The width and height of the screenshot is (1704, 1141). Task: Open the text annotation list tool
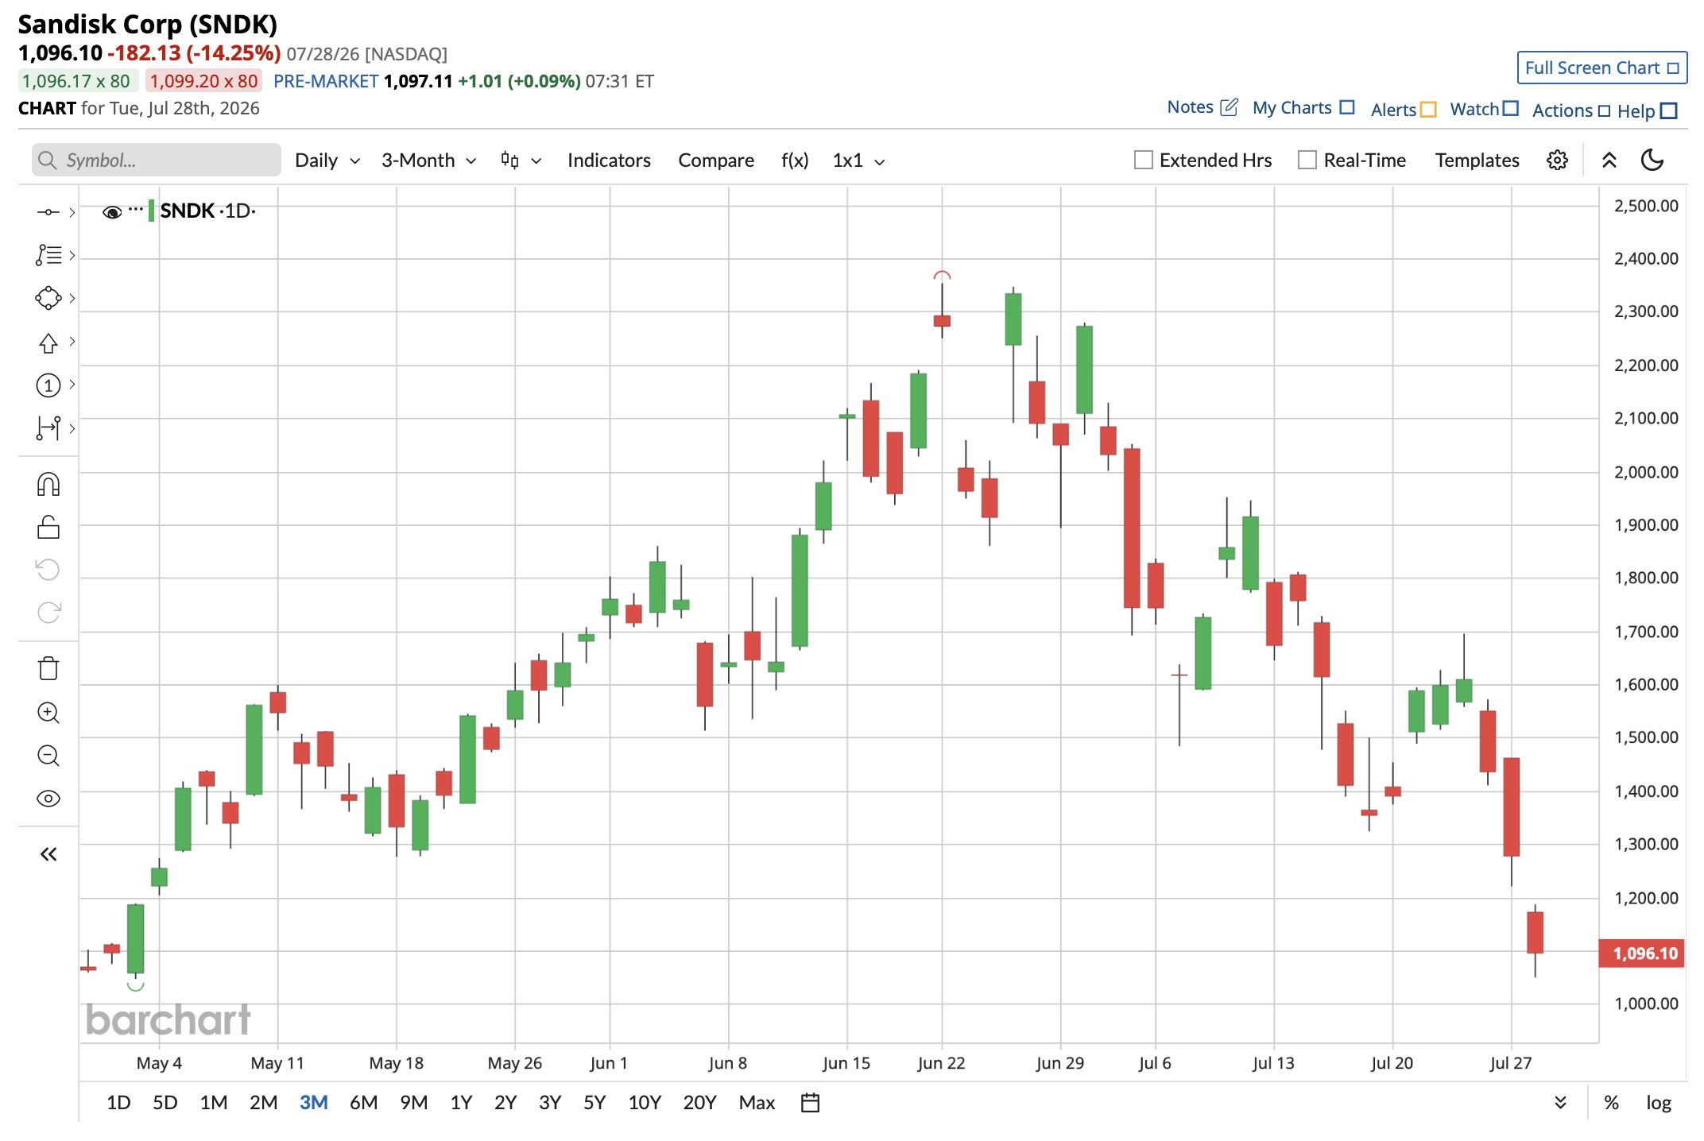48,255
